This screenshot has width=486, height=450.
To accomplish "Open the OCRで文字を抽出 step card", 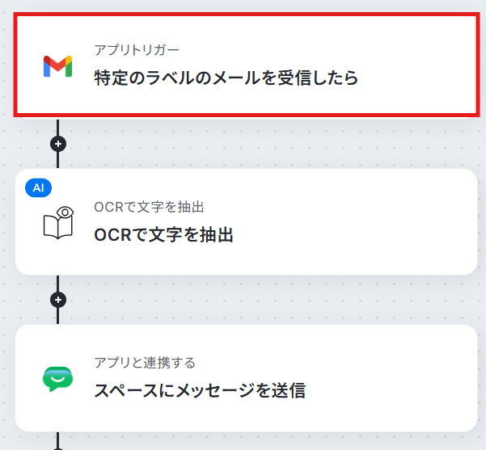I will 247,221.
